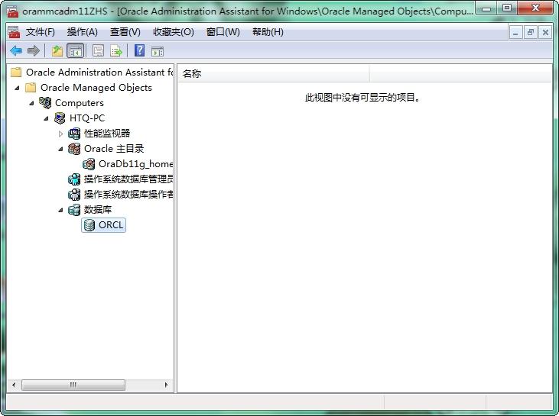559x416 pixels.
Task: Go back with the blue Back arrow
Action: (x=16, y=51)
